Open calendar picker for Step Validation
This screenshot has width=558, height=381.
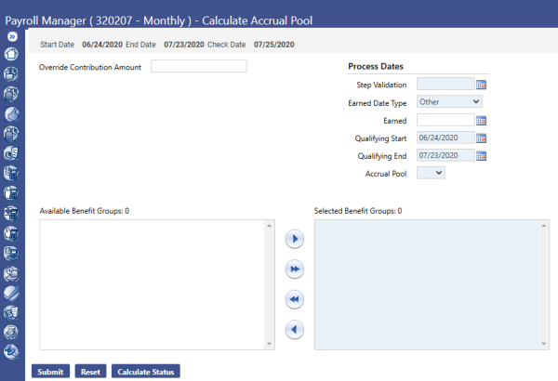click(481, 85)
